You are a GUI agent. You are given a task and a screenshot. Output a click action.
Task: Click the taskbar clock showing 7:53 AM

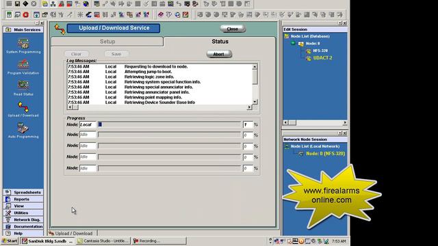(339, 241)
